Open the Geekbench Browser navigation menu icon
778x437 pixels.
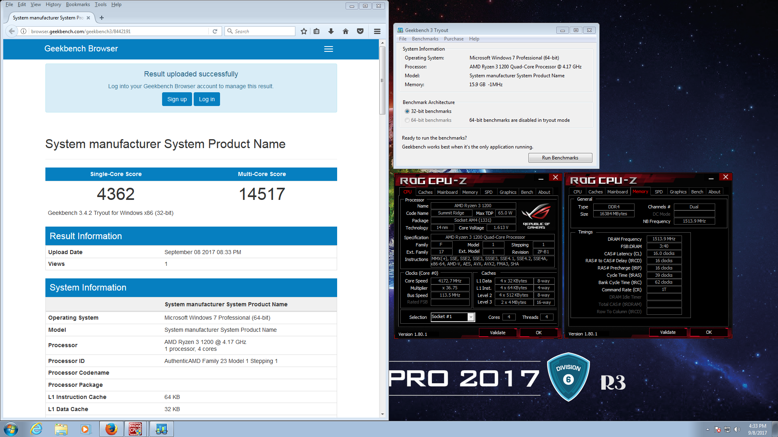coord(329,49)
